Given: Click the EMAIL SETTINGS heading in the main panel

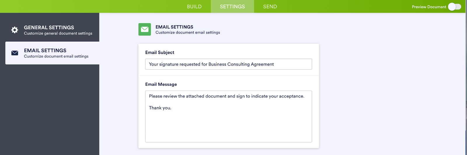Looking at the screenshot, I should (174, 27).
